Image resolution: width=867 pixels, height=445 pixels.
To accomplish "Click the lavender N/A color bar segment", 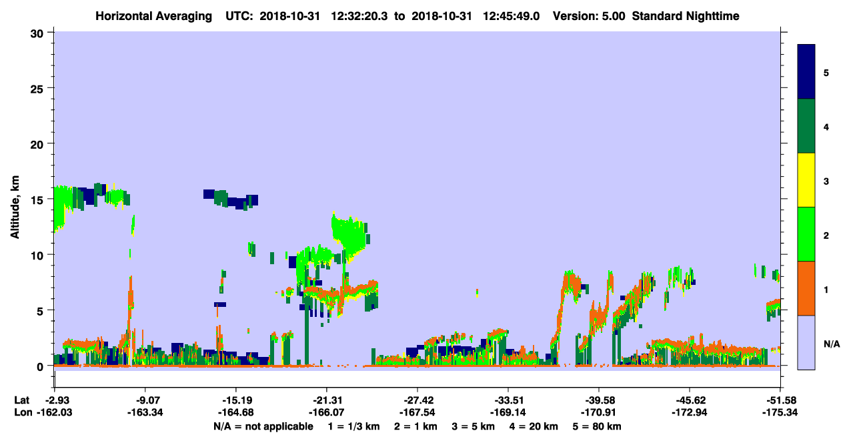I will point(806,342).
